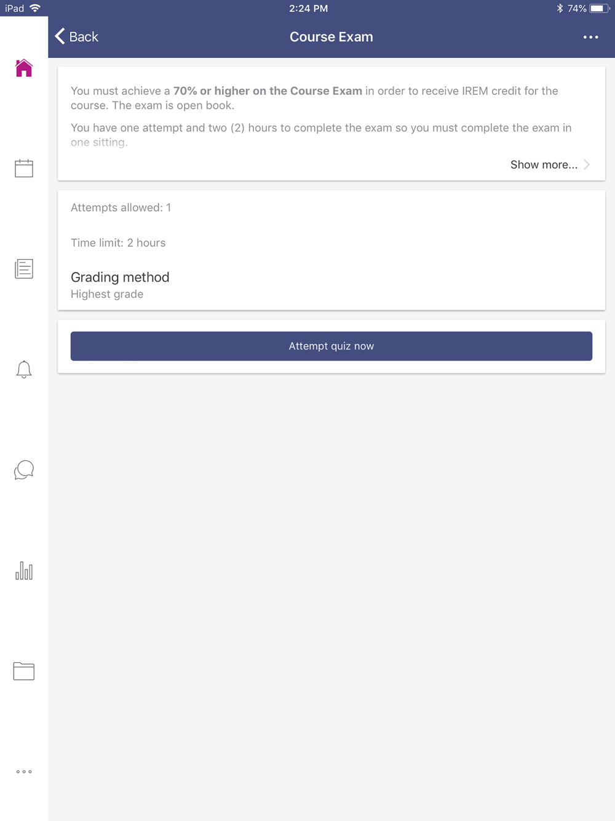This screenshot has width=615, height=821.
Task: Open notifications bell icon
Action: (x=24, y=369)
